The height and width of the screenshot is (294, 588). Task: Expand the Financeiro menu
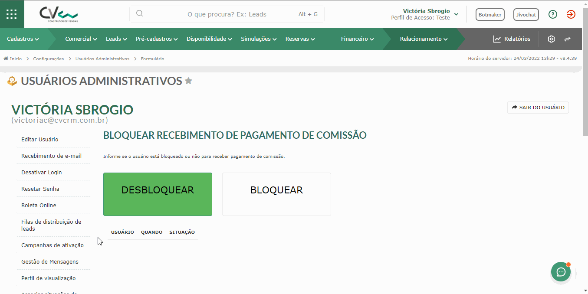[x=357, y=39]
